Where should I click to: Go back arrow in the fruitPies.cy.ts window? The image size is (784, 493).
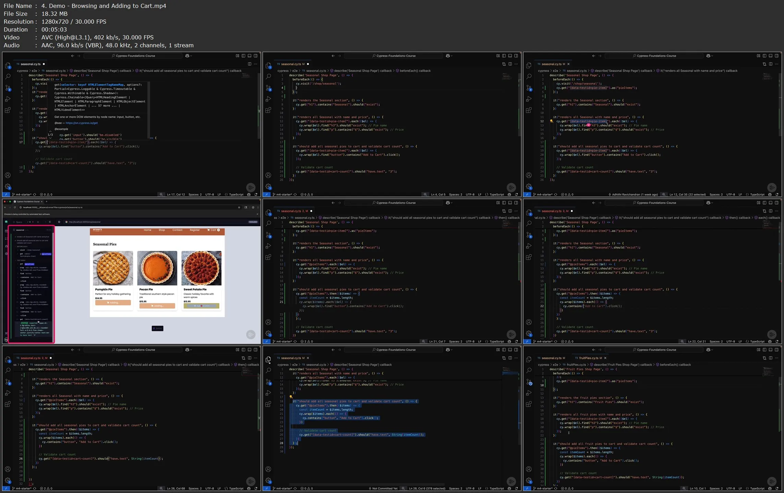click(x=593, y=350)
